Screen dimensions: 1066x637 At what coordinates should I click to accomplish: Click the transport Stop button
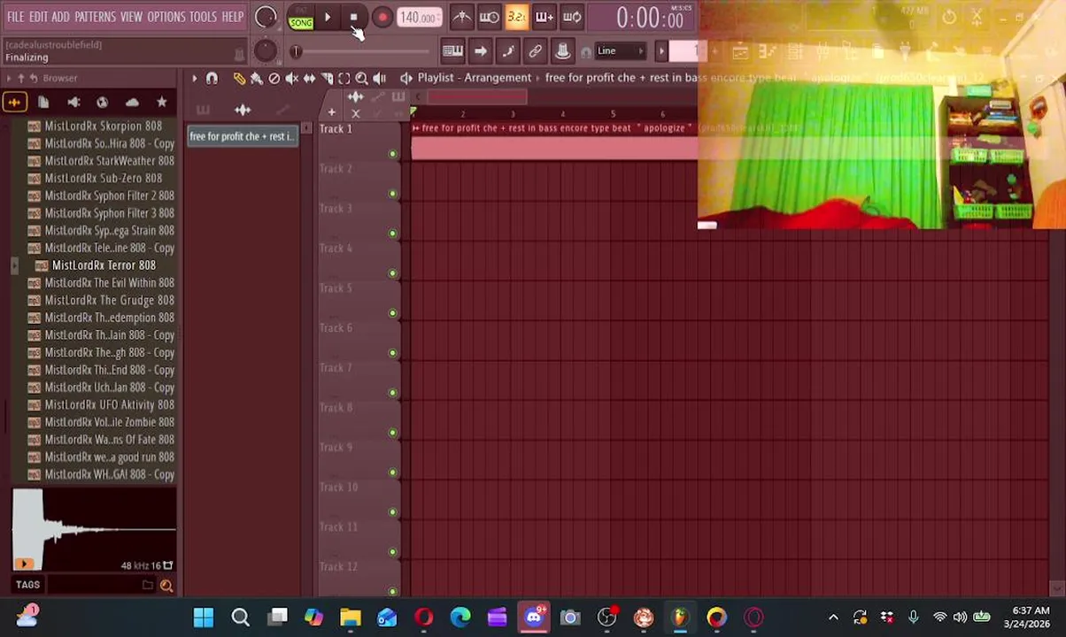pos(353,17)
